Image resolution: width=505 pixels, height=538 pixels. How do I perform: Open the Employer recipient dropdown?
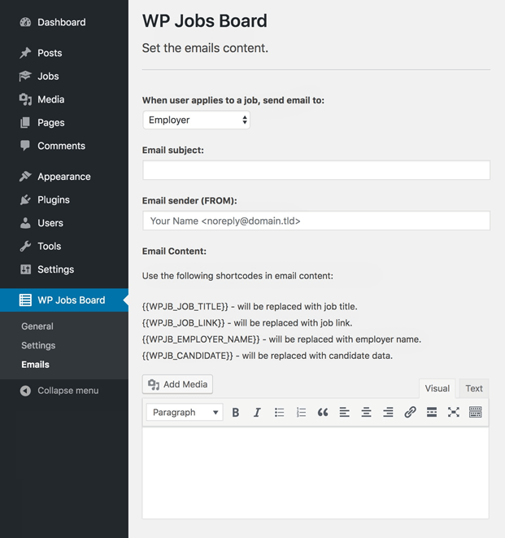[x=197, y=120]
